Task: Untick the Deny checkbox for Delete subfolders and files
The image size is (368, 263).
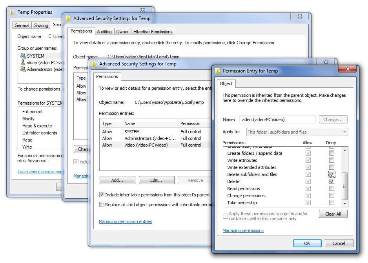Action: [332, 174]
